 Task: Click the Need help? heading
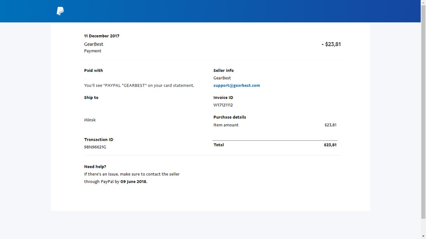click(x=95, y=167)
